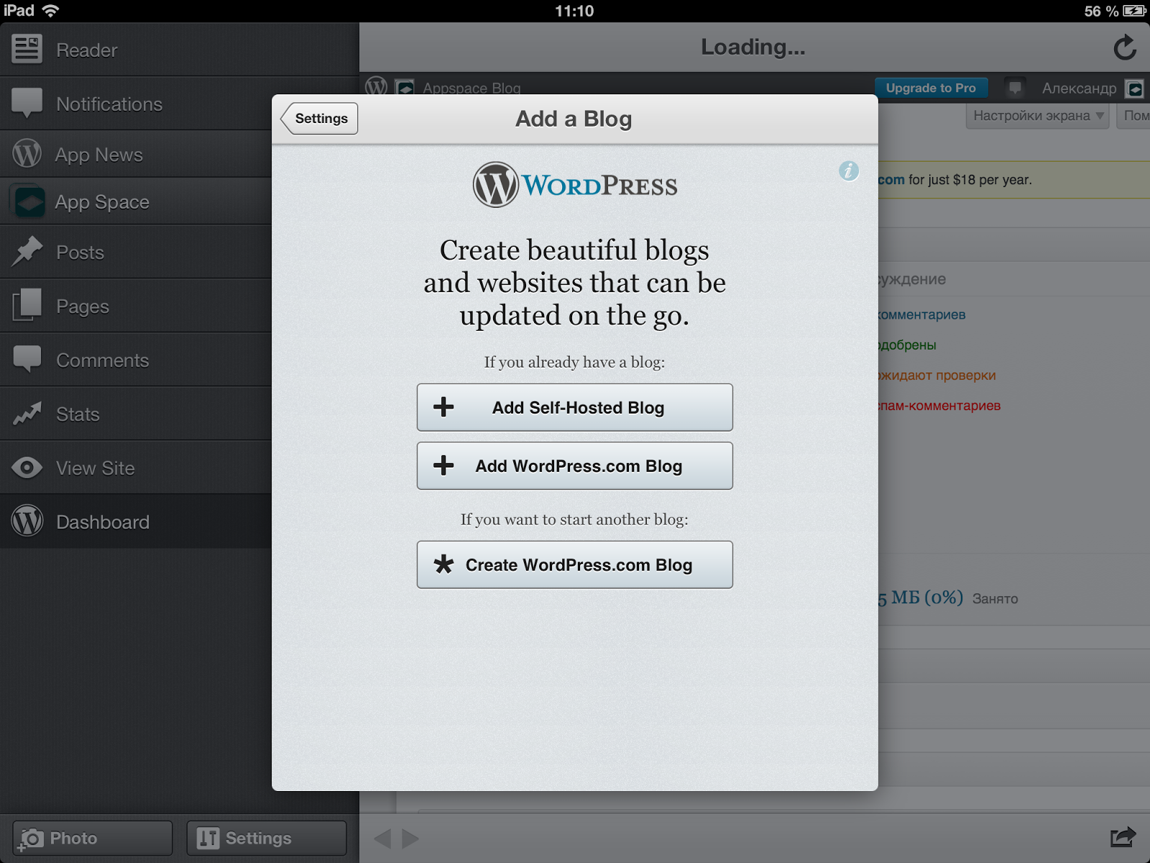Click the 11:10 clock in status bar
Screen dimensions: 1150x863
pyautogui.click(x=574, y=11)
